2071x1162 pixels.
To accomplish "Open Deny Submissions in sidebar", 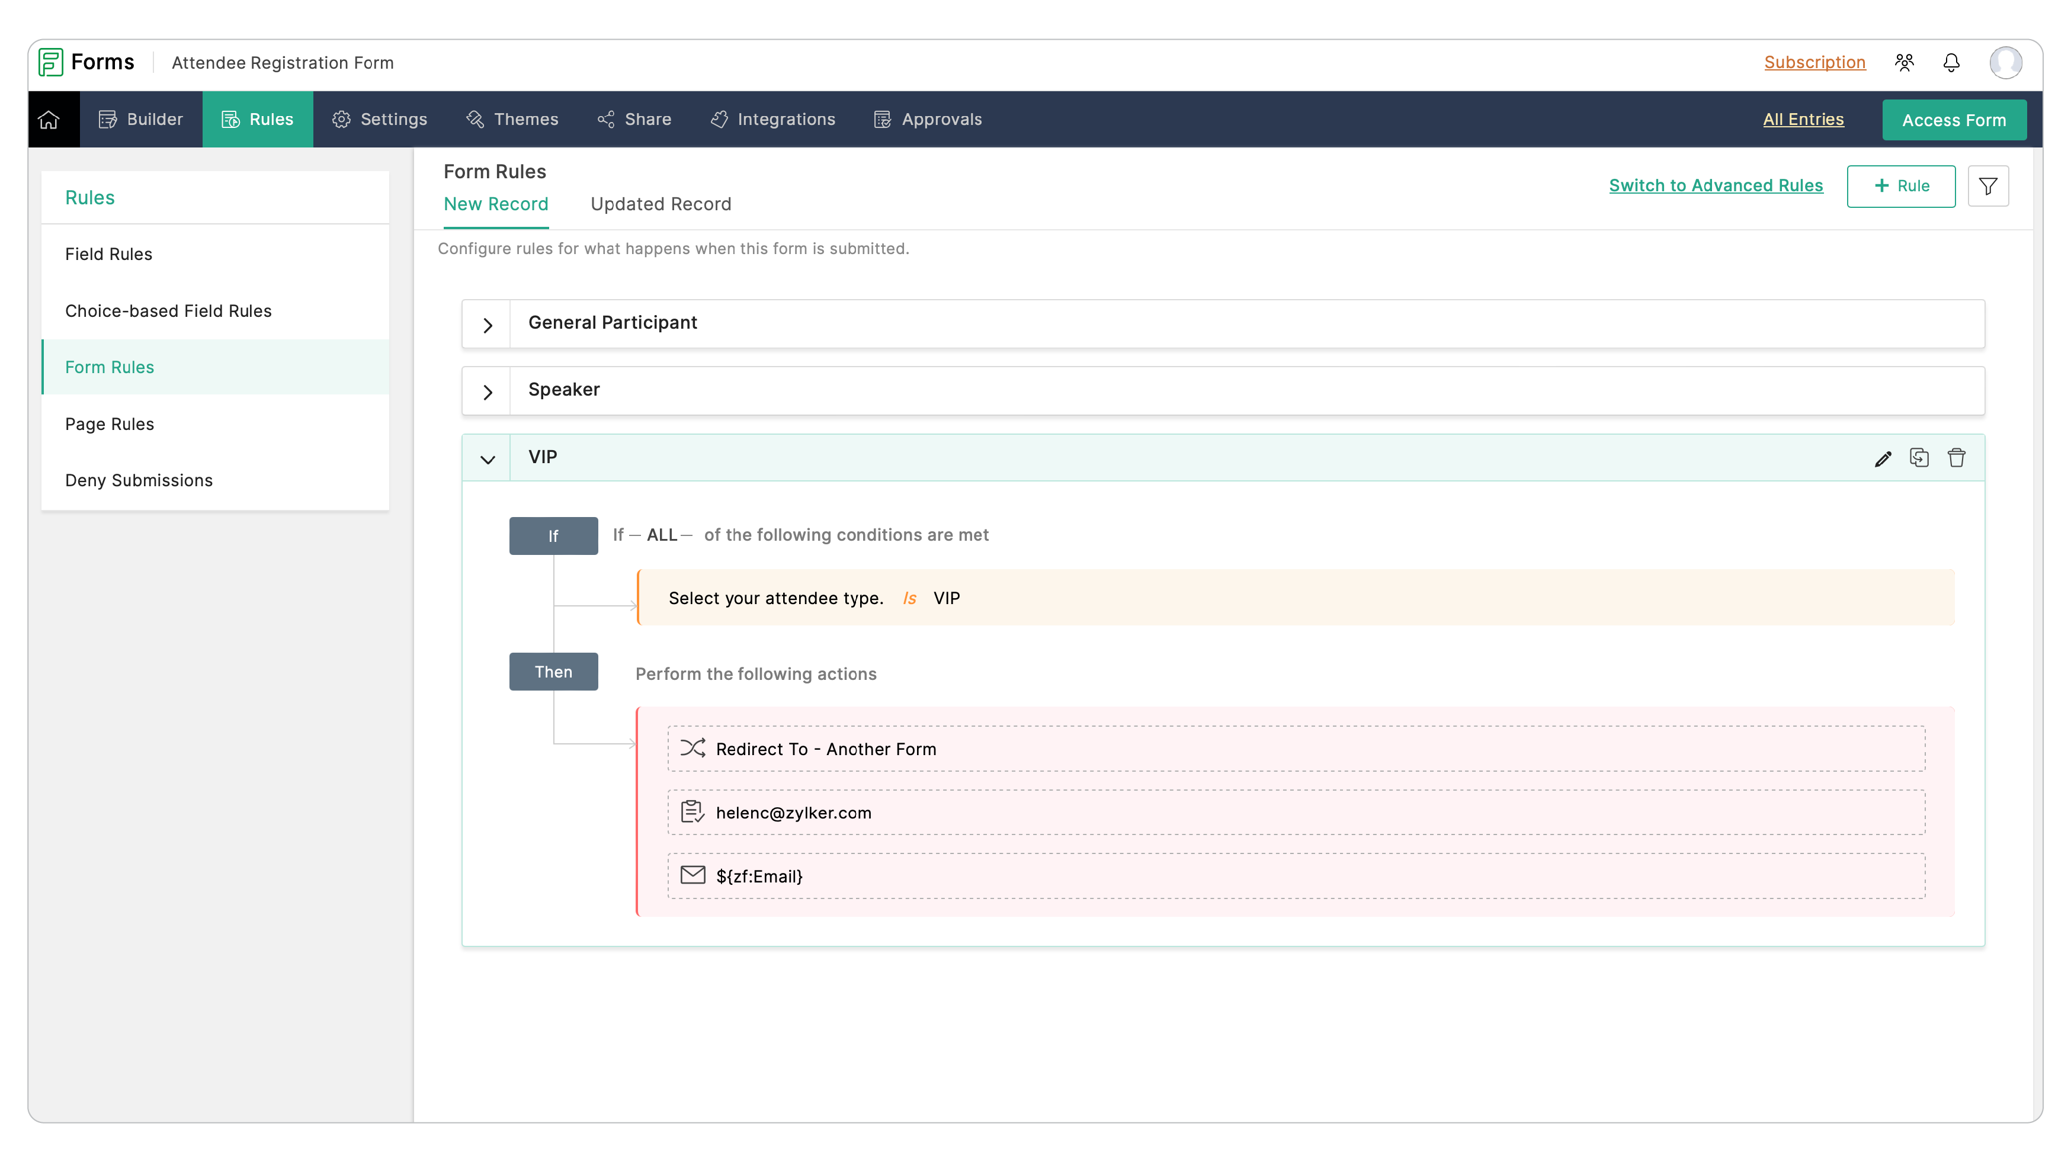I will [x=216, y=480].
